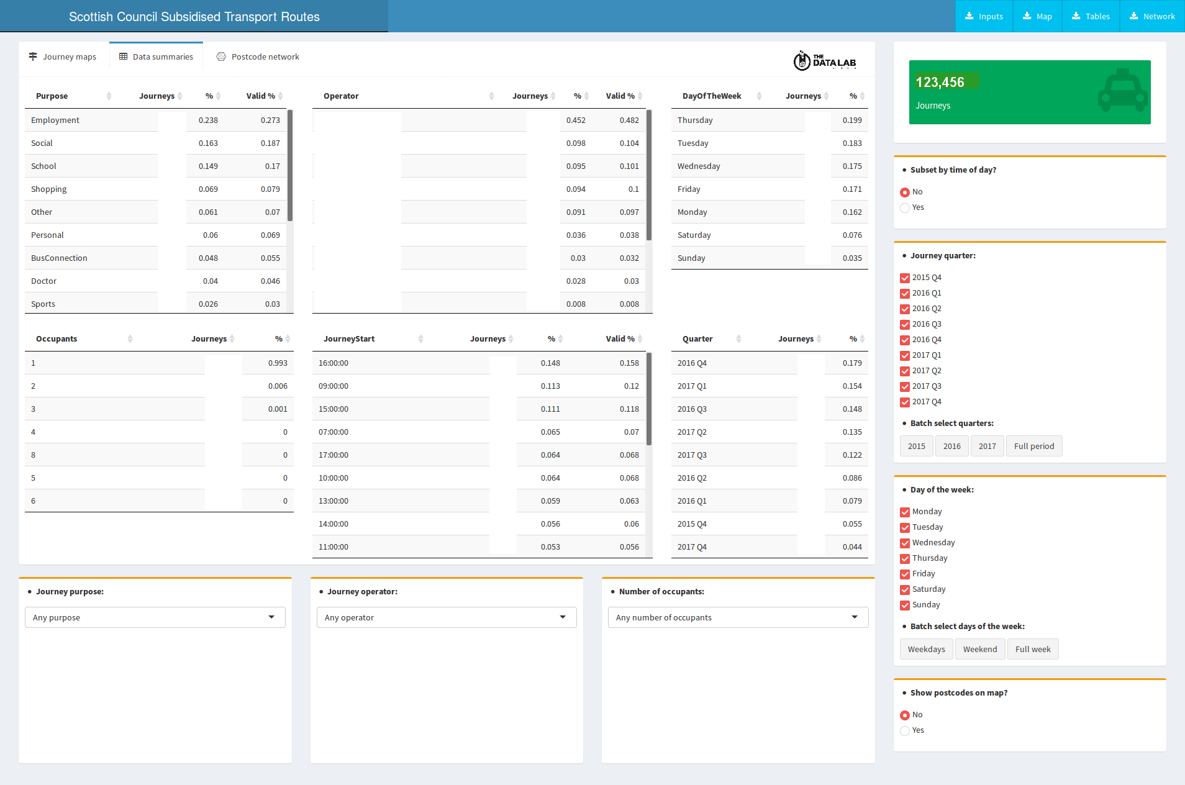Click the 16:00:00 row in JourneyStart table
The height and width of the screenshot is (785, 1185).
pos(479,363)
